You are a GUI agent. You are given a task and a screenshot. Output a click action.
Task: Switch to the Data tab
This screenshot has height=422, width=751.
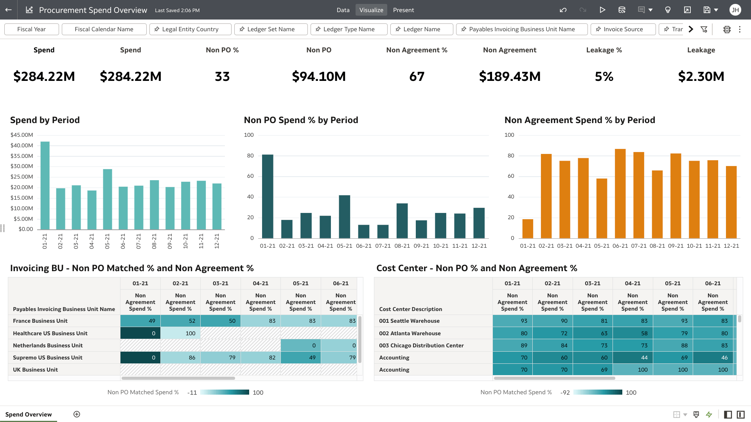click(343, 10)
